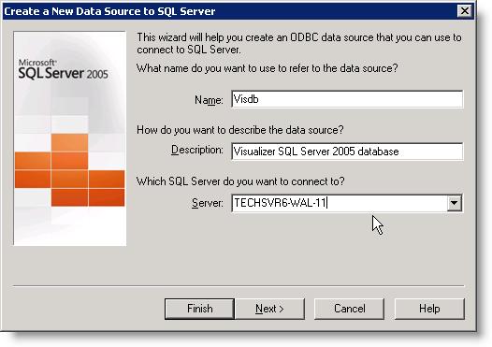Click the Finish button
The height and width of the screenshot is (347, 492).
[x=199, y=309]
